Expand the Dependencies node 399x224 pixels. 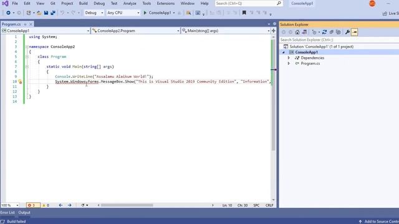point(289,58)
